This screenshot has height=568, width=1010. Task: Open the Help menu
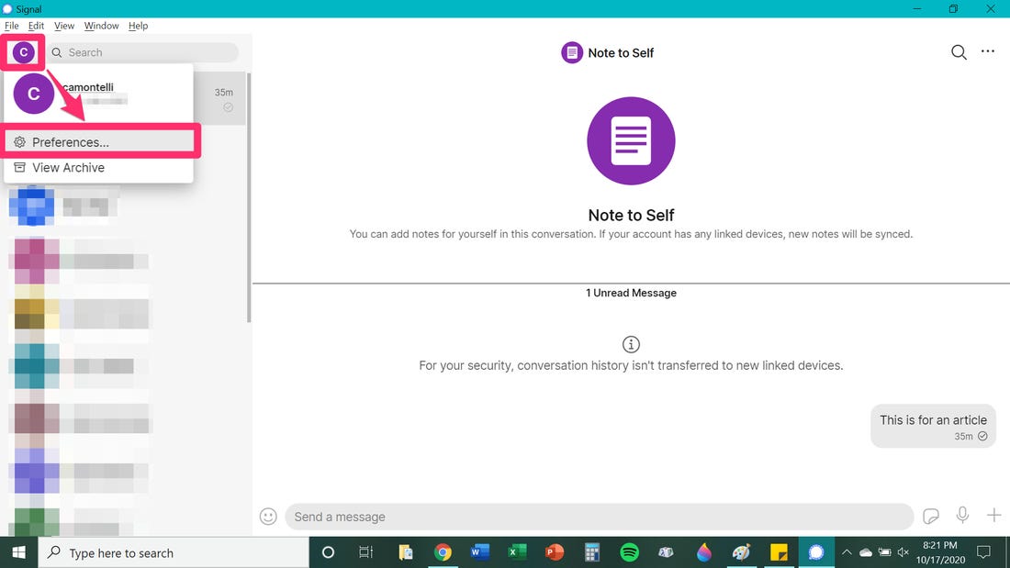click(x=138, y=26)
